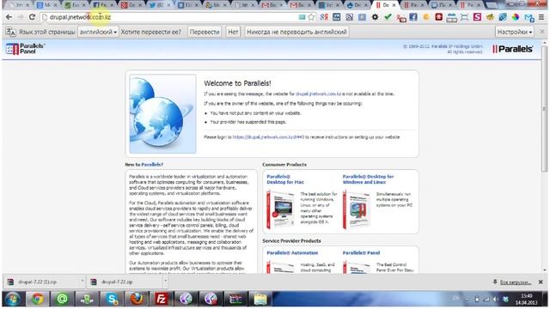Open the drupal.jnetwork.com.kz link in the message
This screenshot has width=550, height=309.
318,94
